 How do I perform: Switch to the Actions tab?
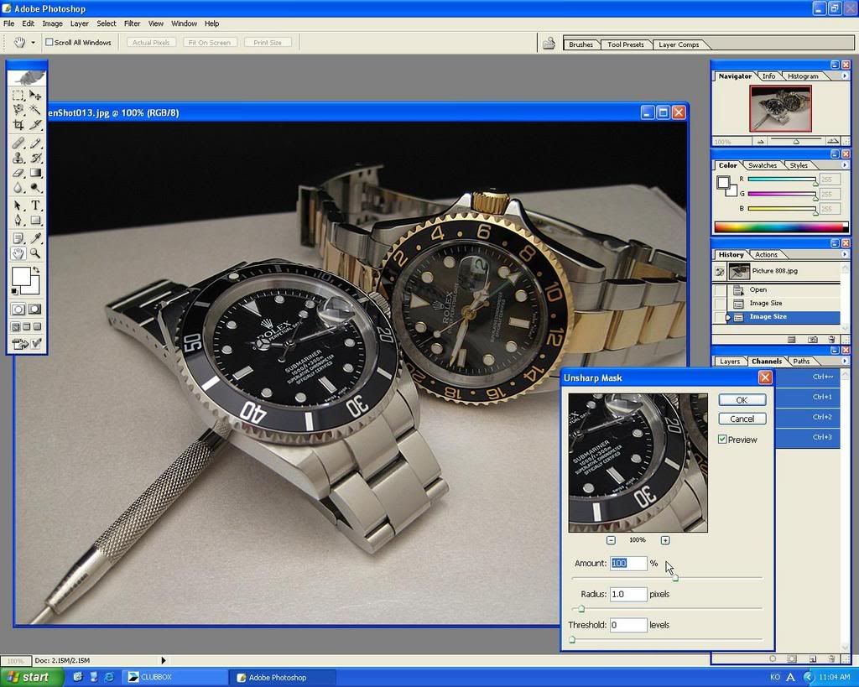766,255
